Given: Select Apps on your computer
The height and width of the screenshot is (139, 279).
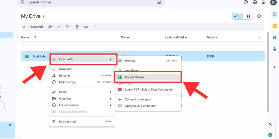Looking at the screenshot, I should (148, 106).
